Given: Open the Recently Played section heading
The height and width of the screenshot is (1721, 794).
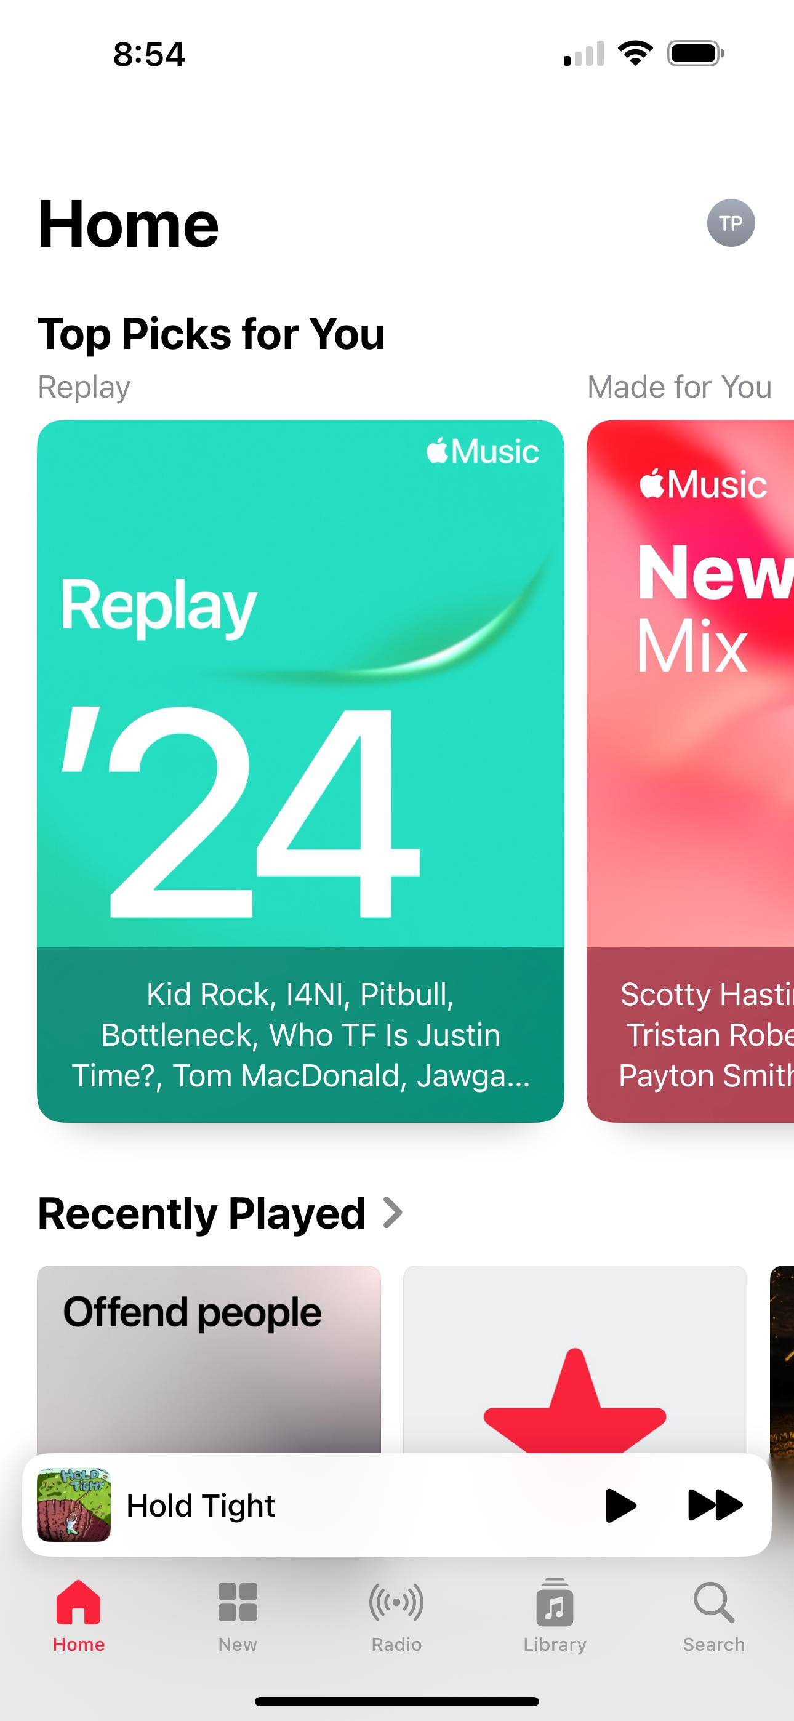Looking at the screenshot, I should click(201, 1213).
